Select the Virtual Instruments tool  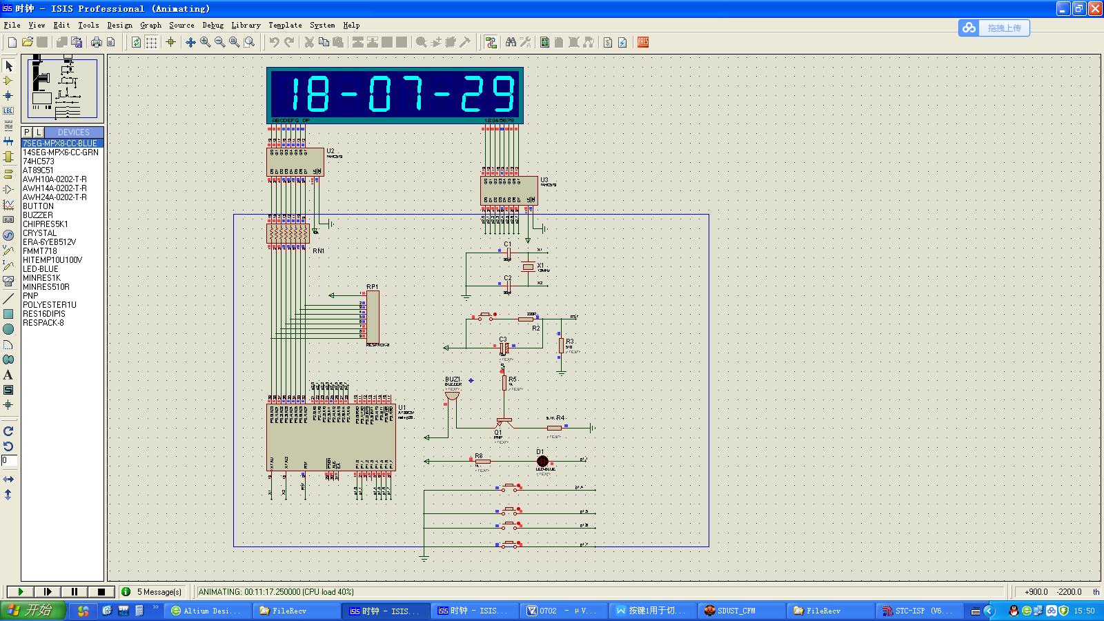[8, 280]
